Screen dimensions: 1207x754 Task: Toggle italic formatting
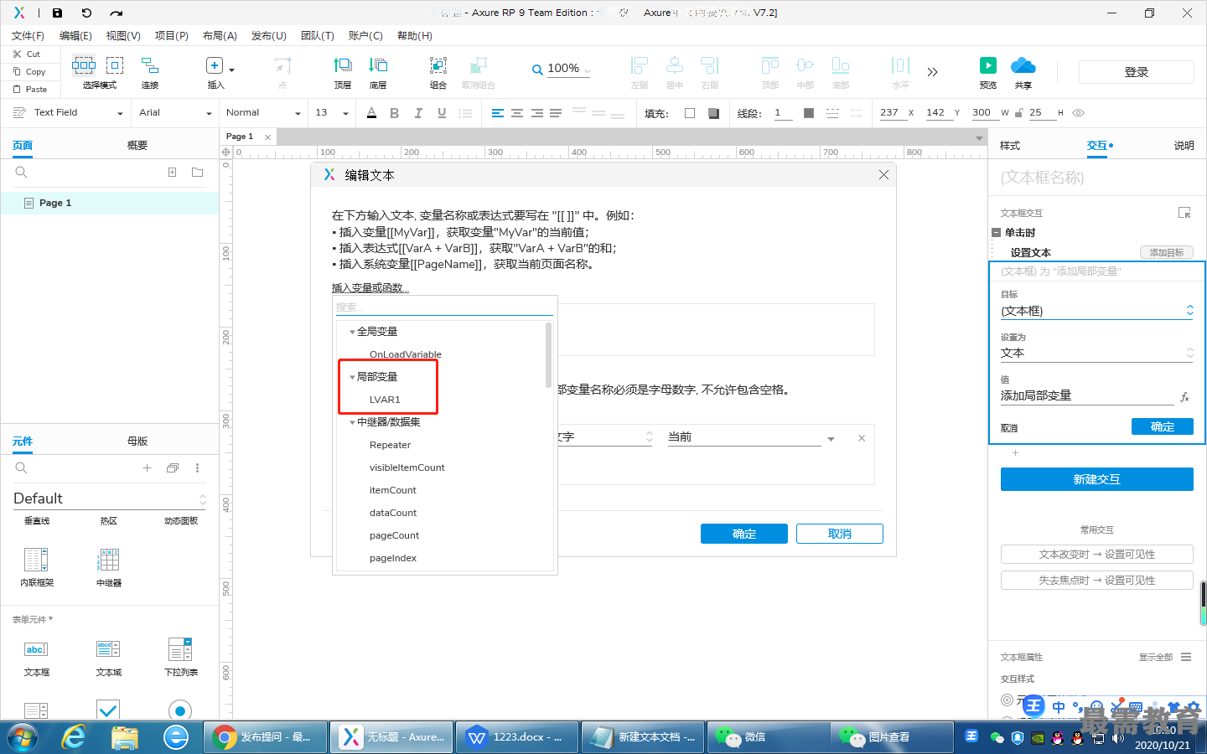coord(418,113)
